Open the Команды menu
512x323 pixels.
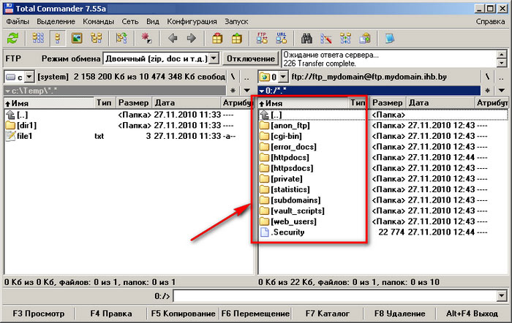(x=98, y=21)
